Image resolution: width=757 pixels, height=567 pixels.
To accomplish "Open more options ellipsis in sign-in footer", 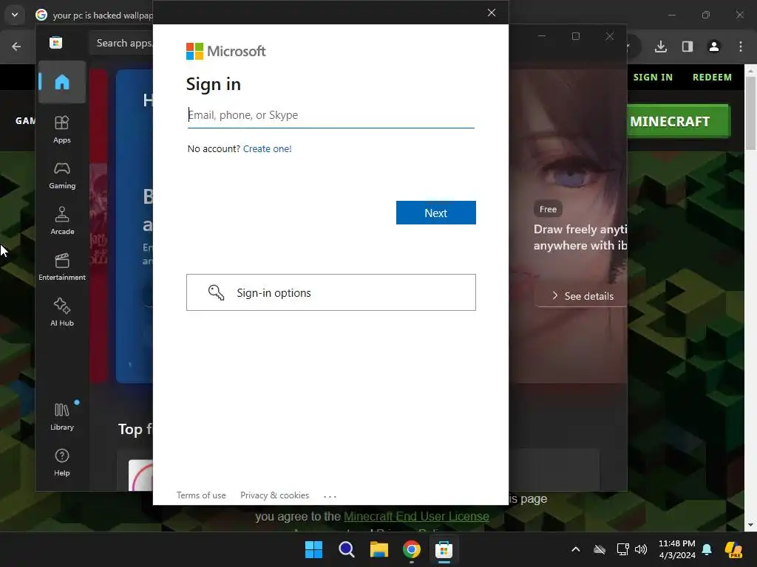I will click(x=330, y=495).
